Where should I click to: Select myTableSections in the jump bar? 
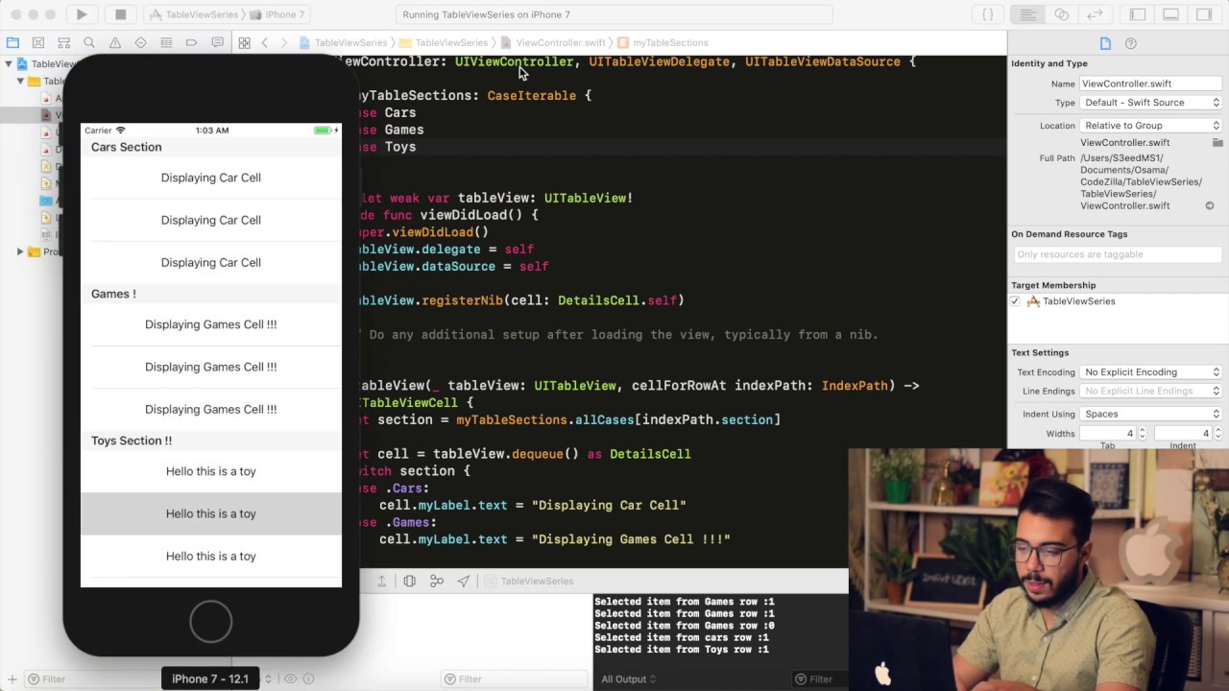pos(663,43)
